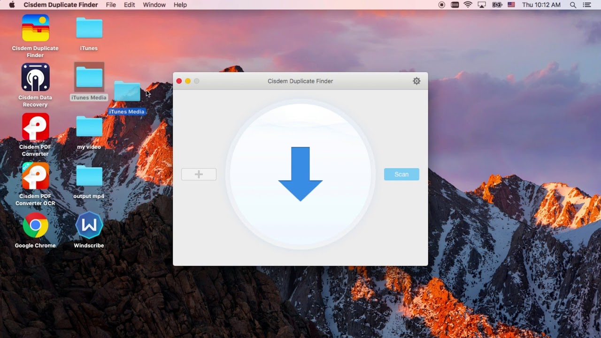Minimize the Cisdem Duplicate Finder window

coord(188,81)
